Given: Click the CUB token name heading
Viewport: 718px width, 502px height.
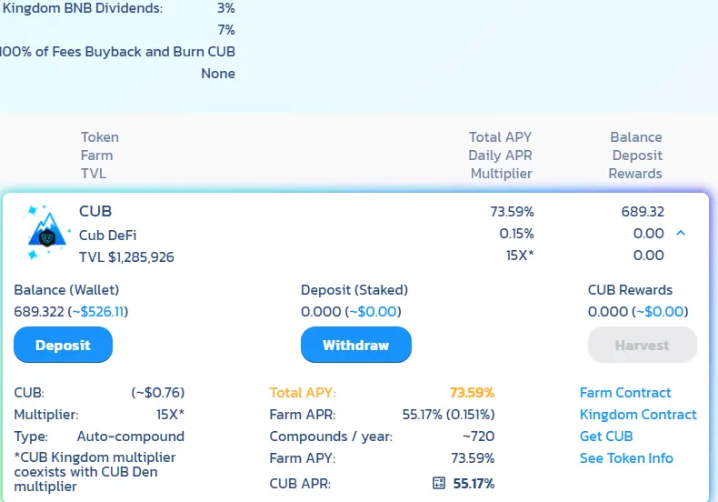Looking at the screenshot, I should tap(95, 211).
